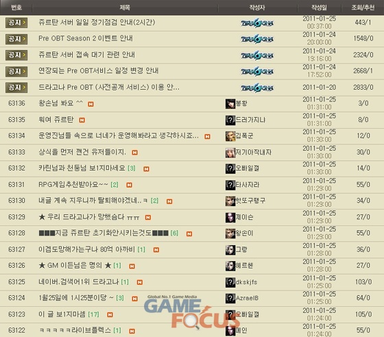Click question-mark avatar of dkskjfs

tap(230, 282)
